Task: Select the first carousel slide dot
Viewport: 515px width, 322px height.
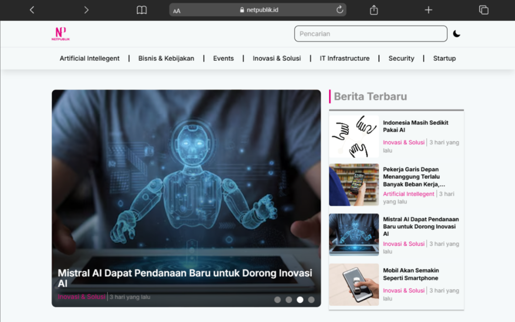Action: pos(277,300)
